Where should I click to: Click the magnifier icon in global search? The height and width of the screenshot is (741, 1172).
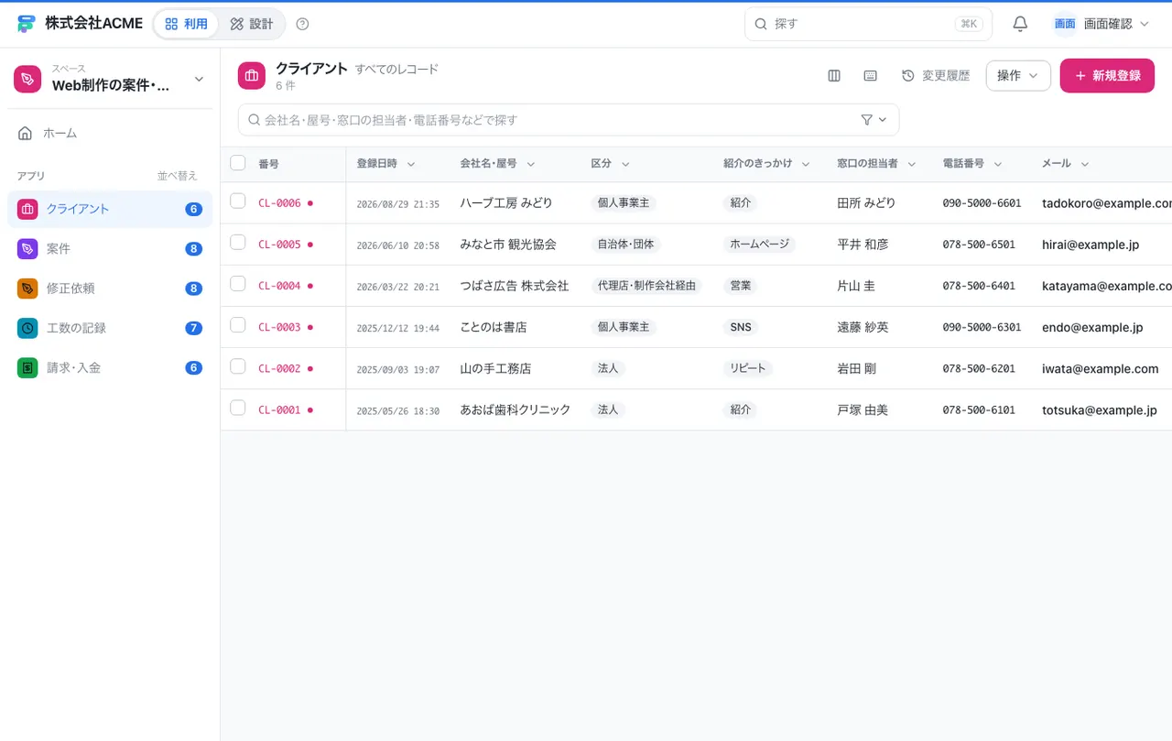tap(760, 24)
